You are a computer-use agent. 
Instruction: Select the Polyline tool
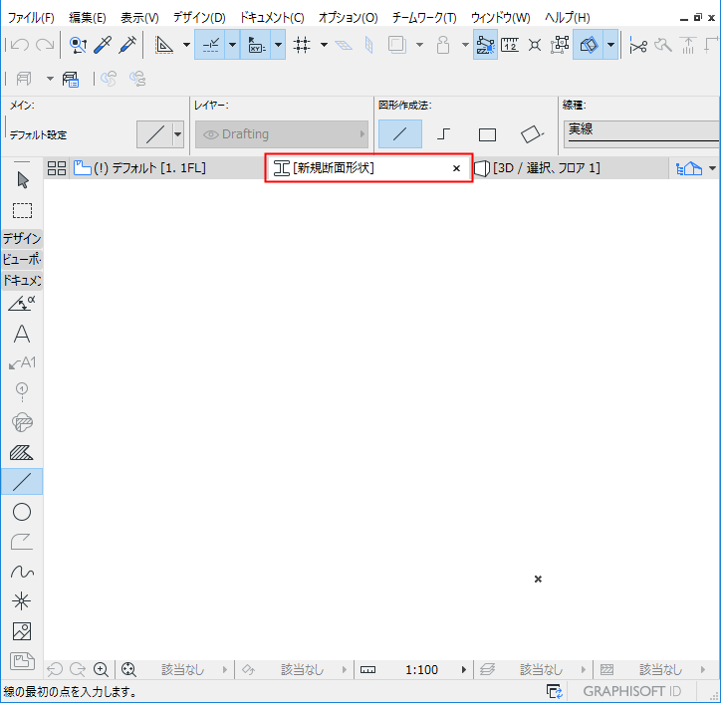(x=22, y=542)
